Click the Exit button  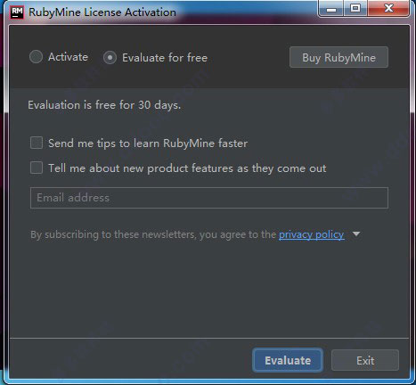365,361
